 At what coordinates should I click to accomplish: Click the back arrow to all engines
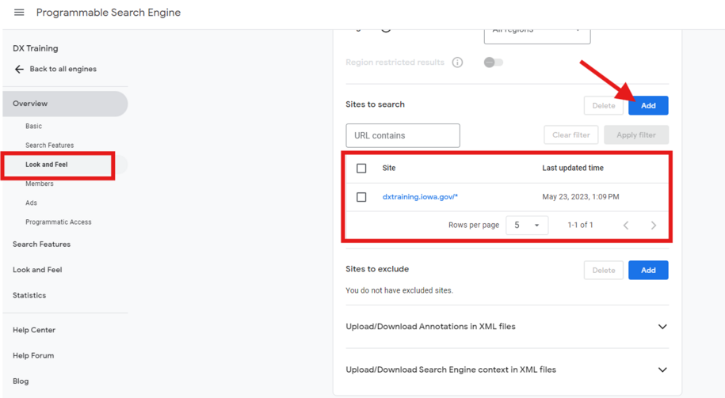(19, 70)
